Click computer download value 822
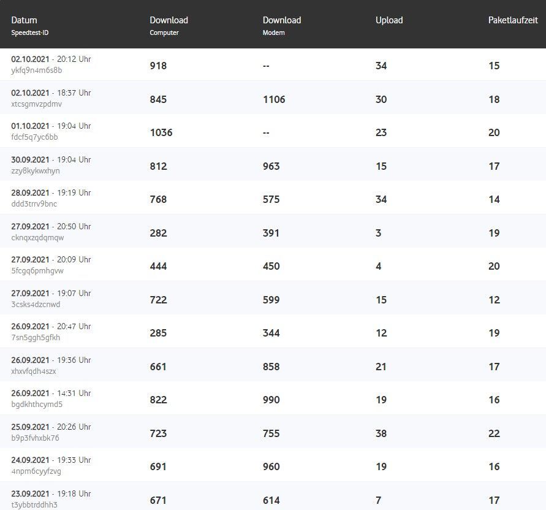This screenshot has width=546, height=510. click(159, 400)
